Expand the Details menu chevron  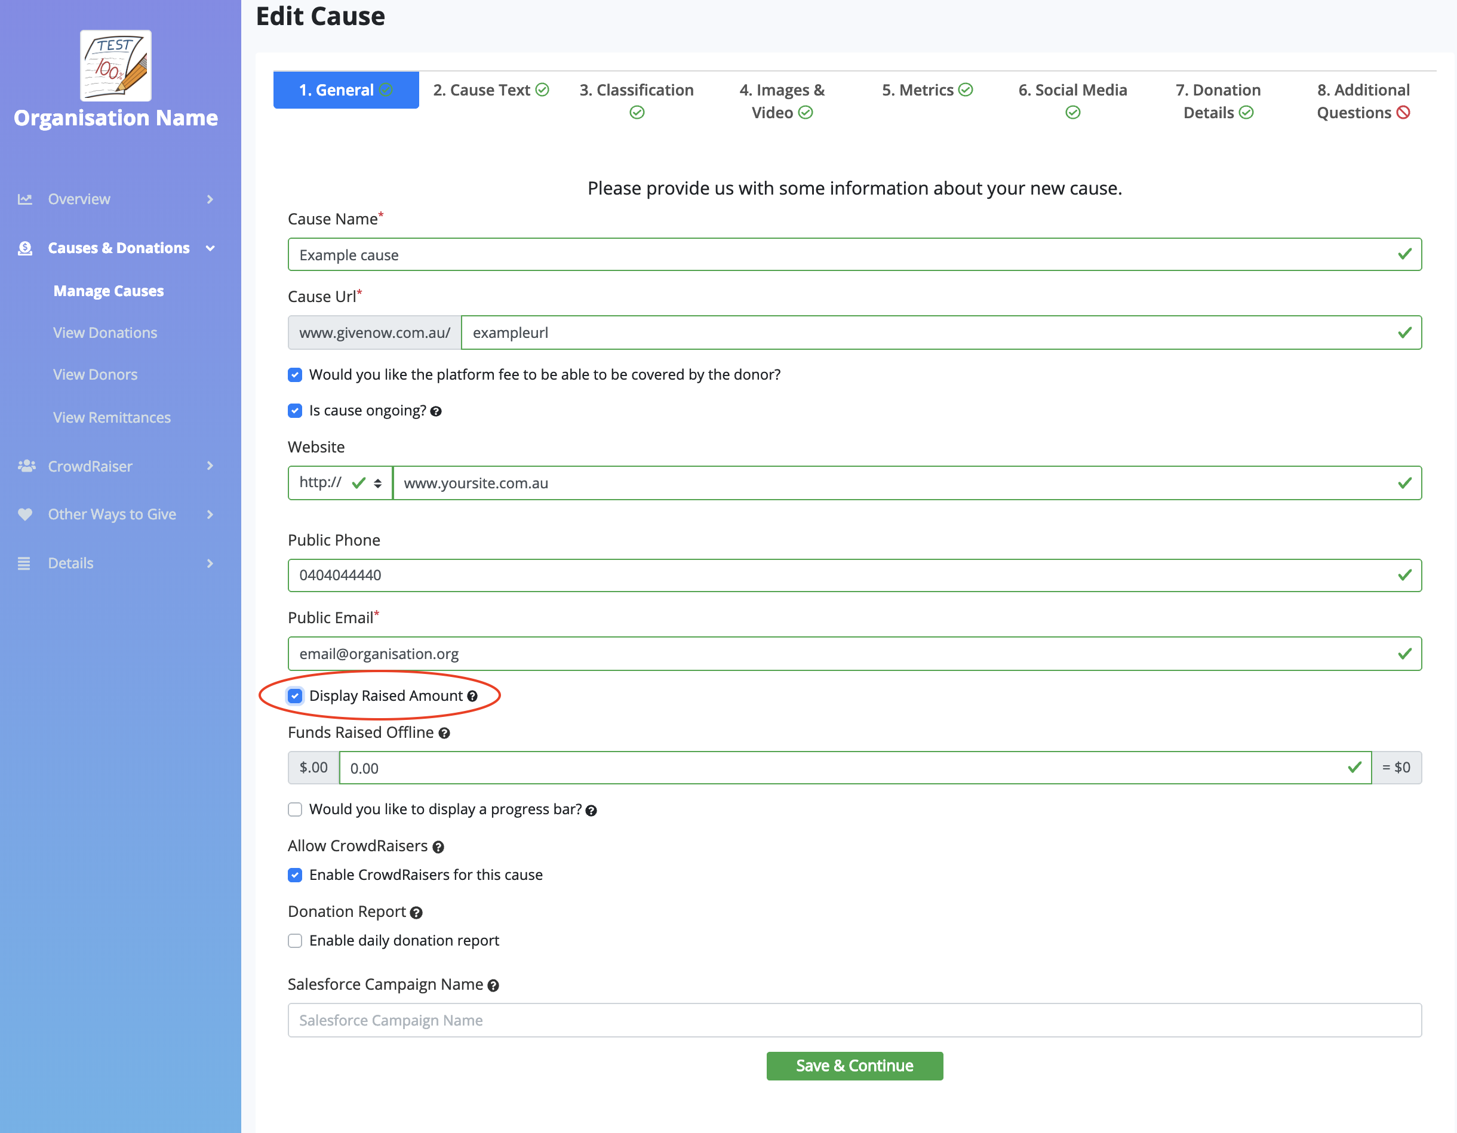(210, 564)
